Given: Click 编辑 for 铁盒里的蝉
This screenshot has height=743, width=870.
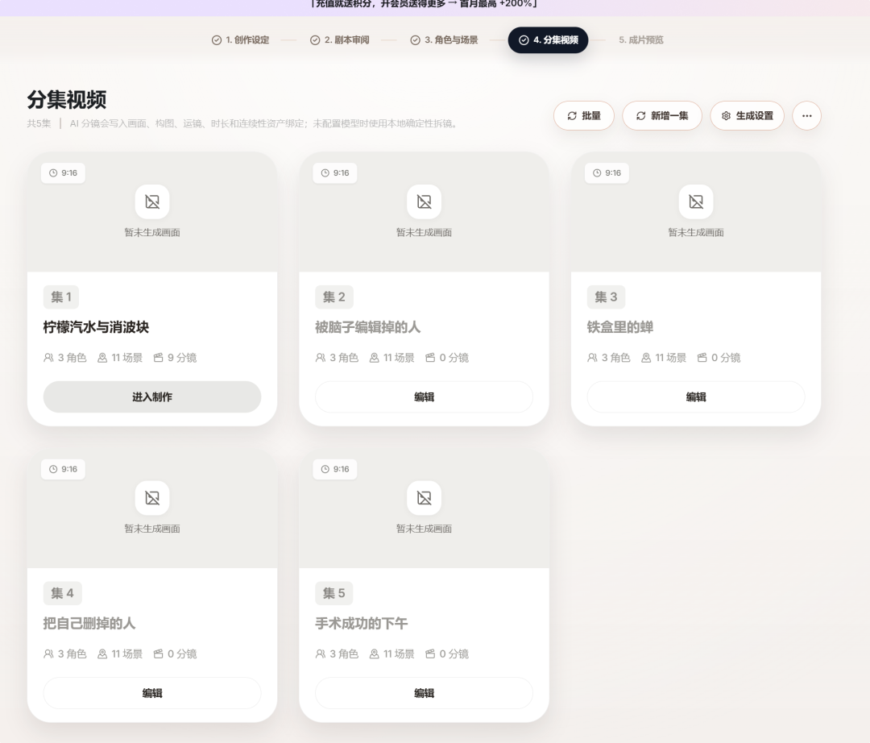Looking at the screenshot, I should click(696, 396).
